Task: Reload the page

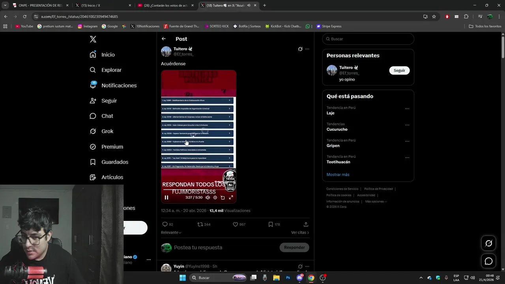Action: pyautogui.click(x=24, y=17)
